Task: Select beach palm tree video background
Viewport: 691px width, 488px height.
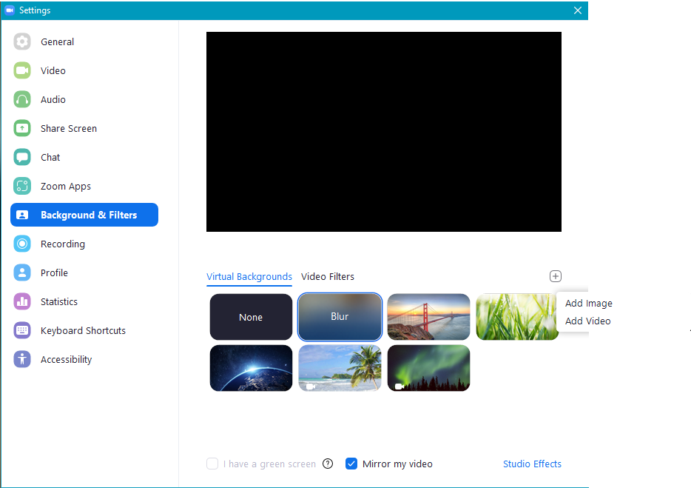Action: point(340,368)
